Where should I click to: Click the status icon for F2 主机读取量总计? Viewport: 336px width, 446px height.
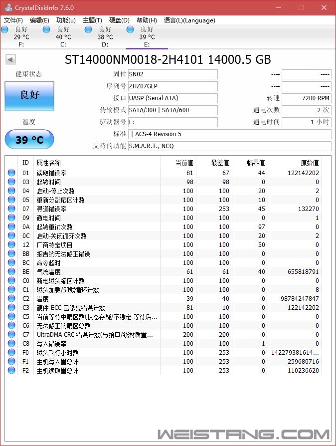(11, 370)
